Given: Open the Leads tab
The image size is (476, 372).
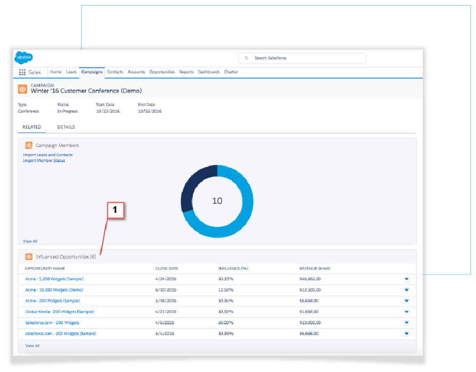Looking at the screenshot, I should click(71, 72).
